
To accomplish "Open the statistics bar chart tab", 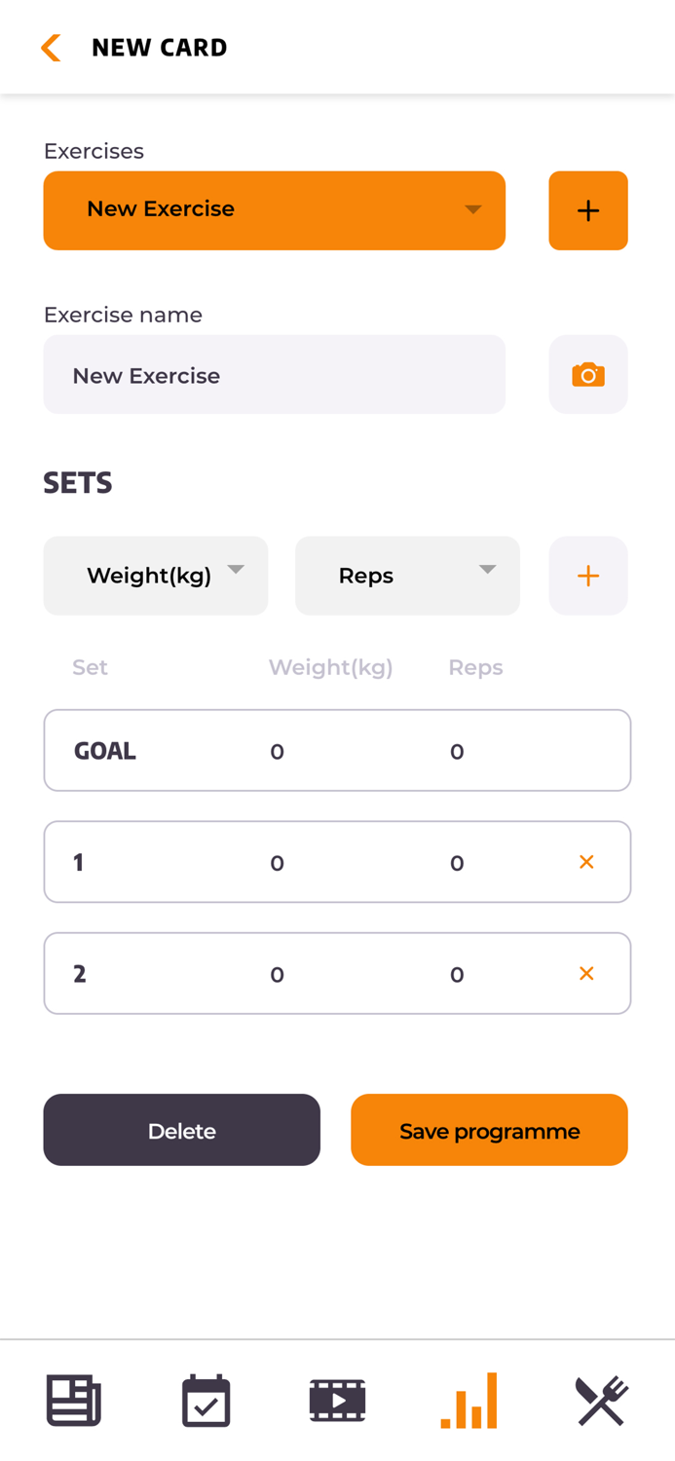I will tap(469, 1401).
